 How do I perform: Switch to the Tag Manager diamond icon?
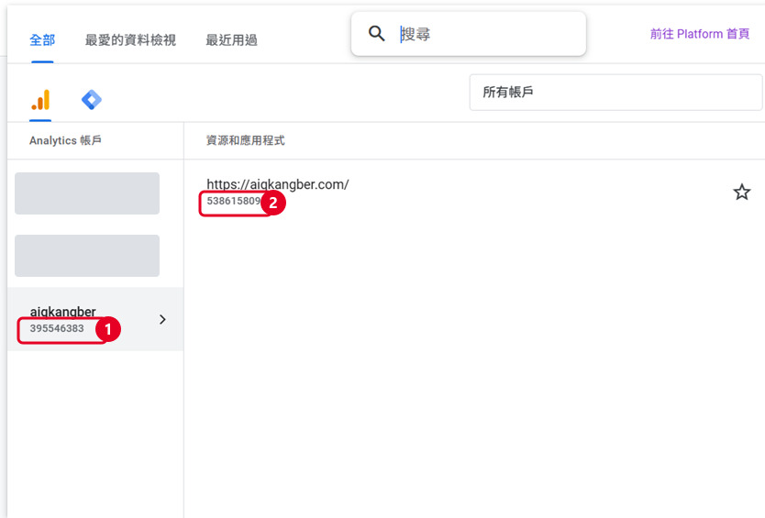91,100
